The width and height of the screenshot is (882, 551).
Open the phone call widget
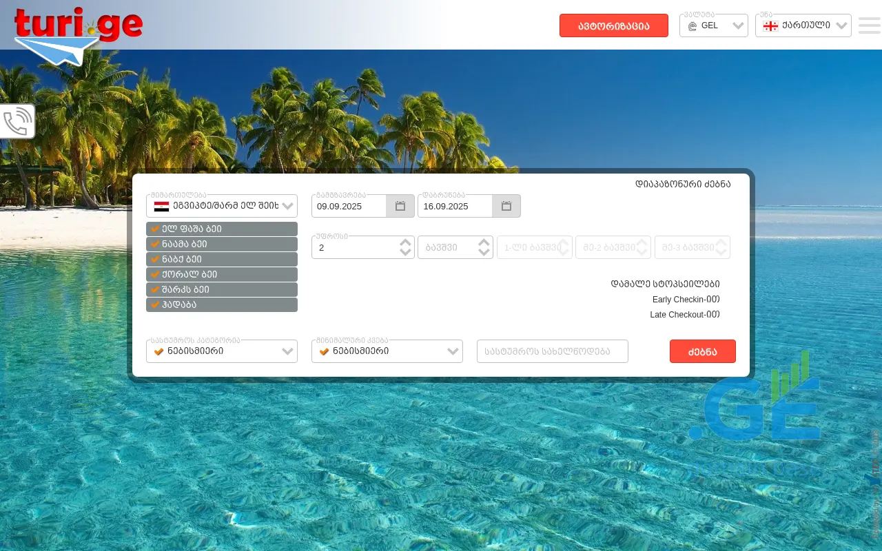pyautogui.click(x=17, y=122)
